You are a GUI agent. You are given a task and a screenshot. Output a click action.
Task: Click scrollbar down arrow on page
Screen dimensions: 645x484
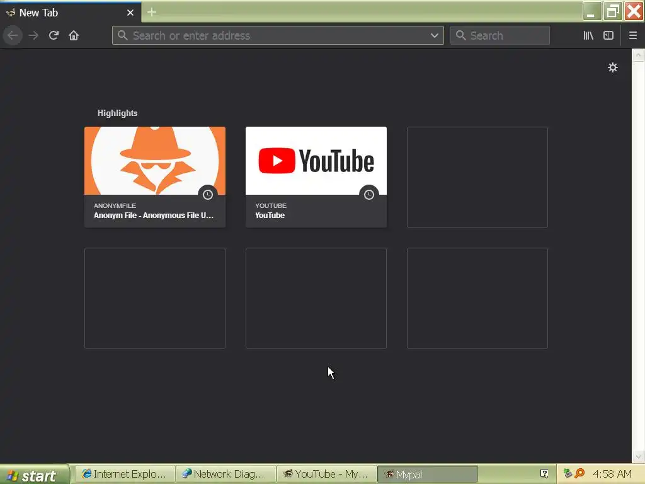point(638,456)
